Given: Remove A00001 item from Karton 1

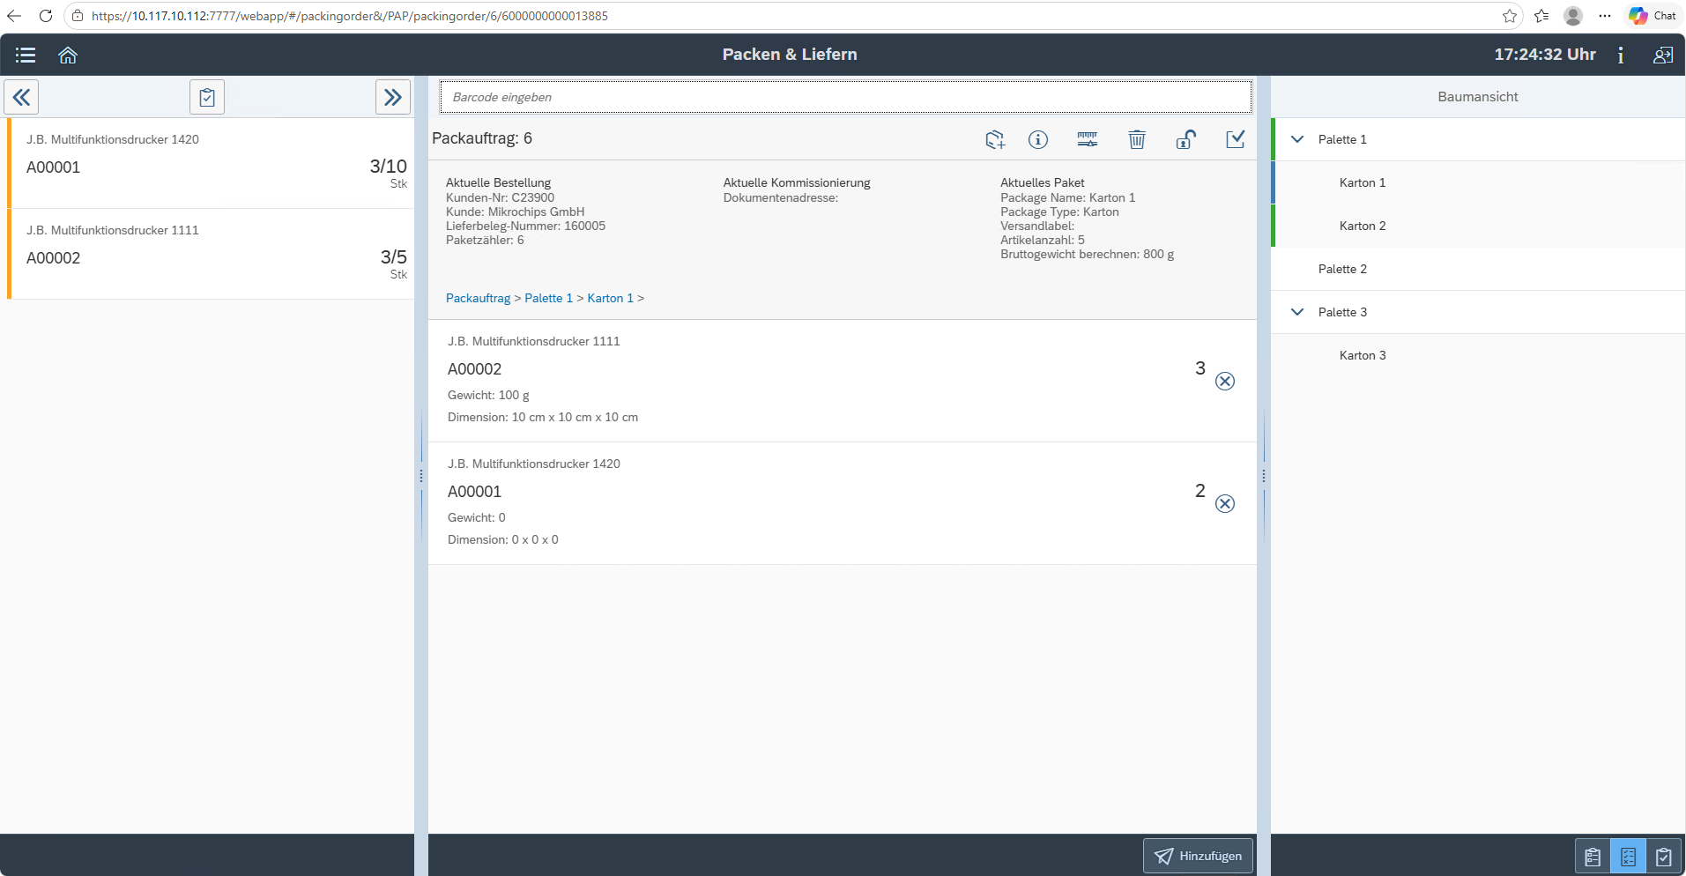Looking at the screenshot, I should pos(1225,503).
